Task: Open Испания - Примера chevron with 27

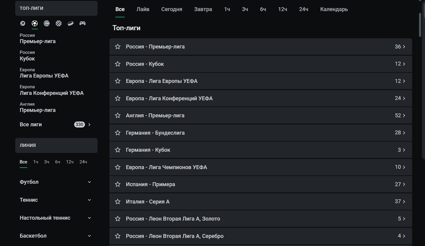Action: tap(404, 184)
